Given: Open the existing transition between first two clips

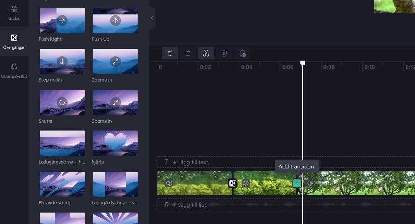Looking at the screenshot, I should click(x=233, y=183).
